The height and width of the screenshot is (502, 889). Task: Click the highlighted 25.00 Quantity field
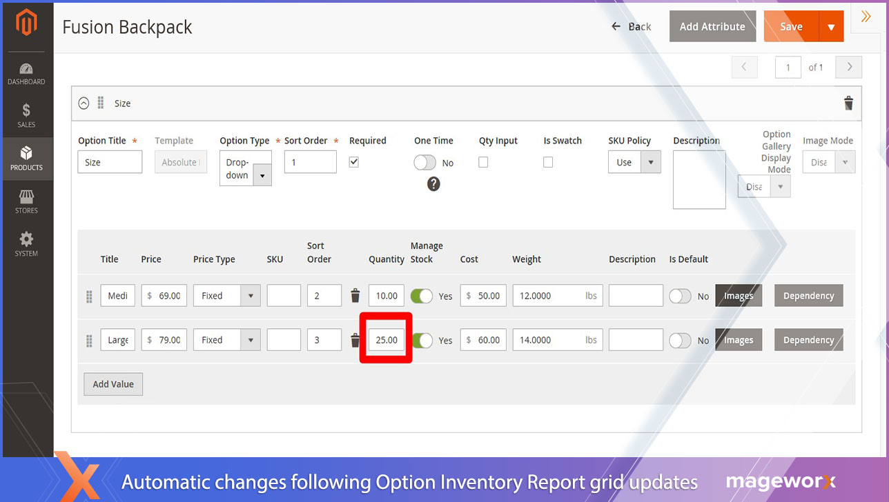pyautogui.click(x=386, y=339)
